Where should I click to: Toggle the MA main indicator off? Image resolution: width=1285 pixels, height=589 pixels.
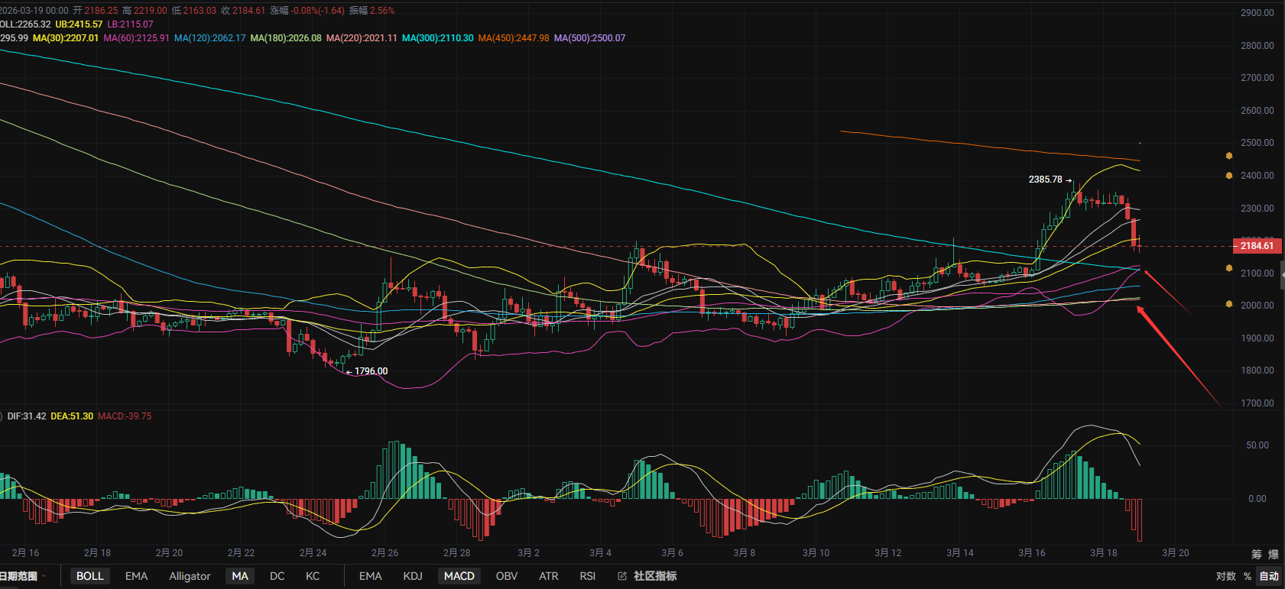pos(240,576)
